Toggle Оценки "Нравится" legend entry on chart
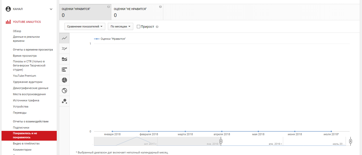This screenshot has width=362, height=155. [110, 39]
